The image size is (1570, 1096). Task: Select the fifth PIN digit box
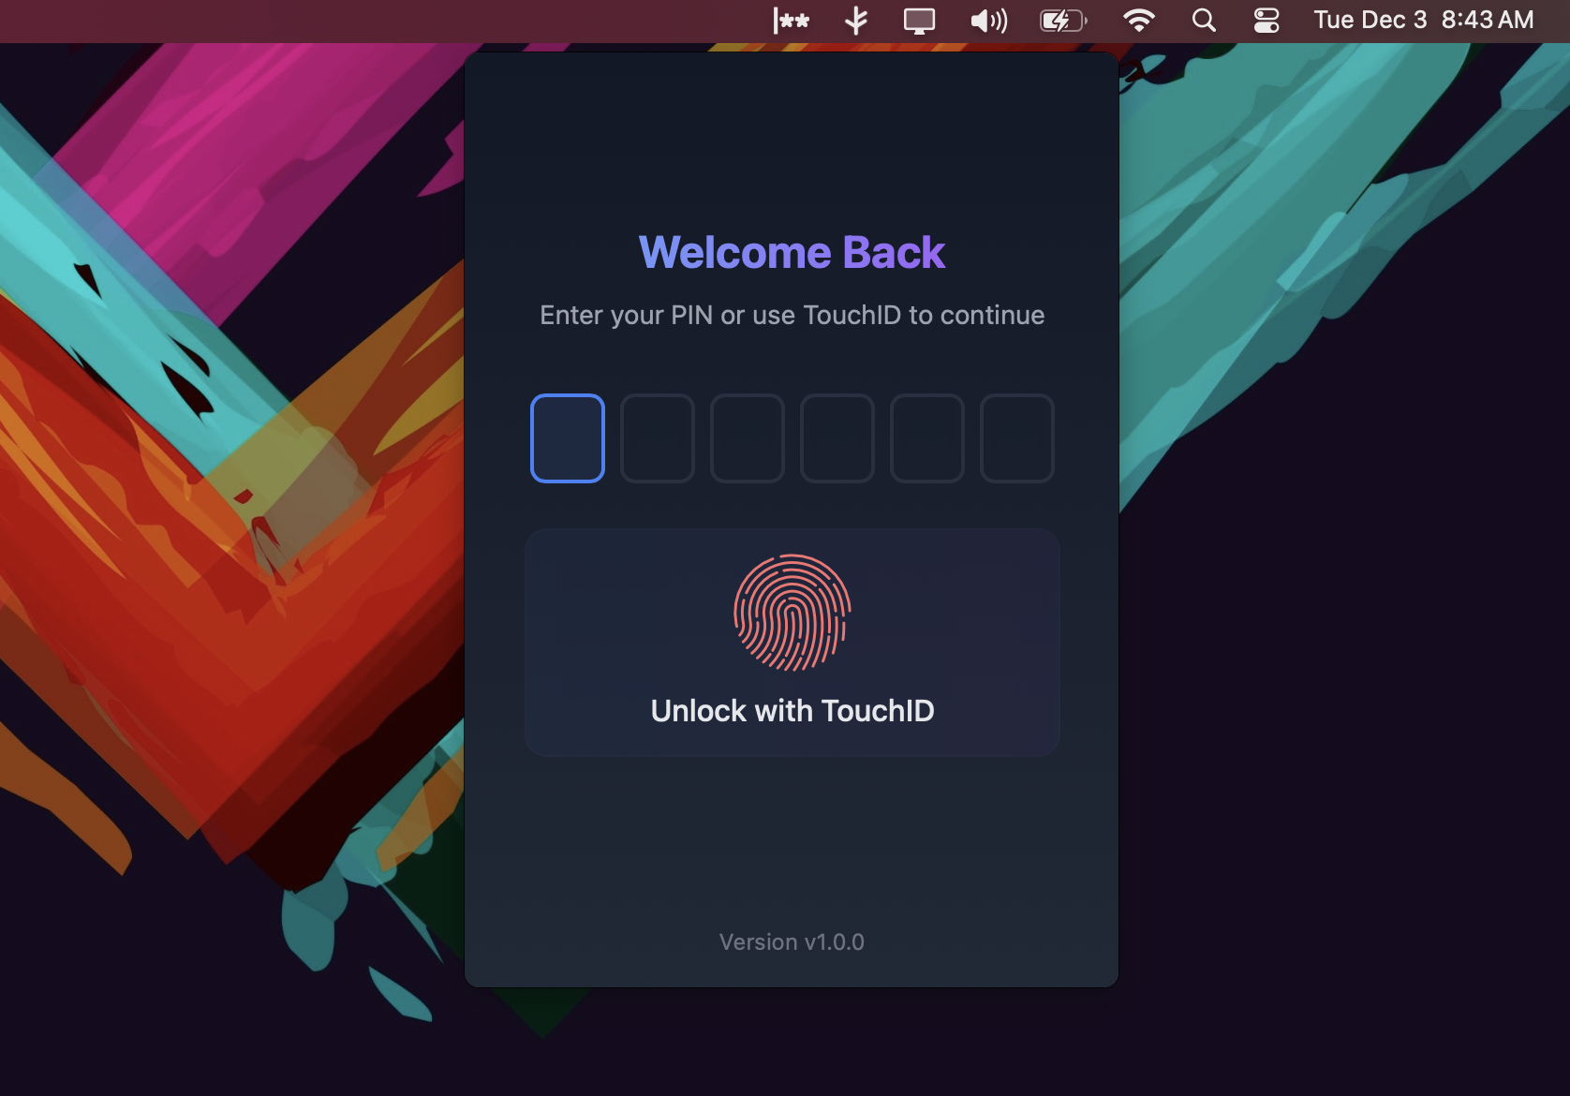point(927,438)
